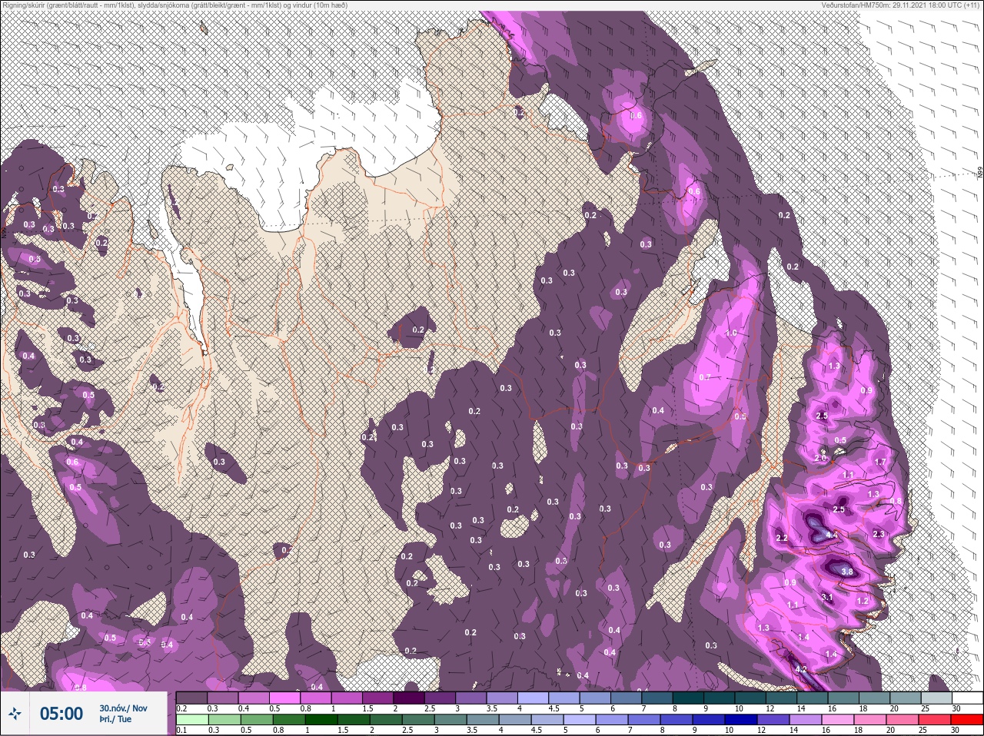This screenshot has height=736, width=984.
Task: Click the Veðurstofan/HM750m model run timestamp
Action: 900,5
